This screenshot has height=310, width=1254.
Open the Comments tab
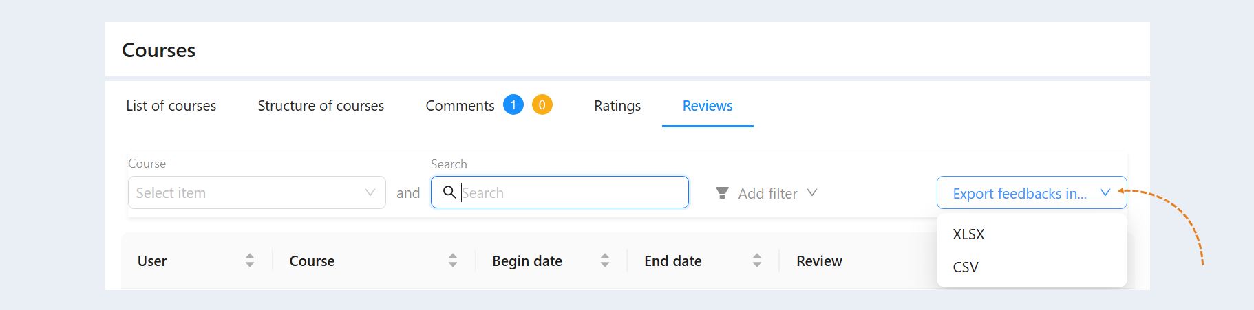[460, 106]
